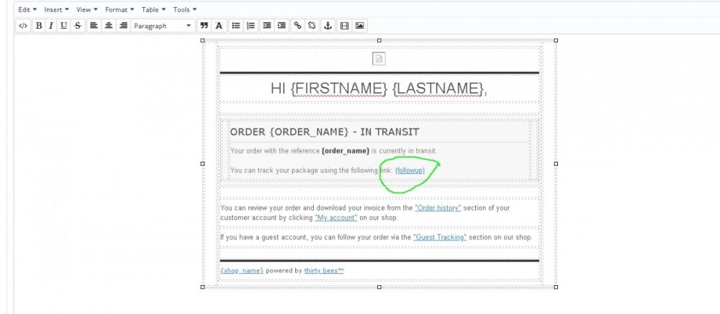Click the insert image icon

359,26
